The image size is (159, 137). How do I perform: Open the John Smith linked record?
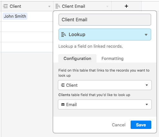[x=15, y=16]
